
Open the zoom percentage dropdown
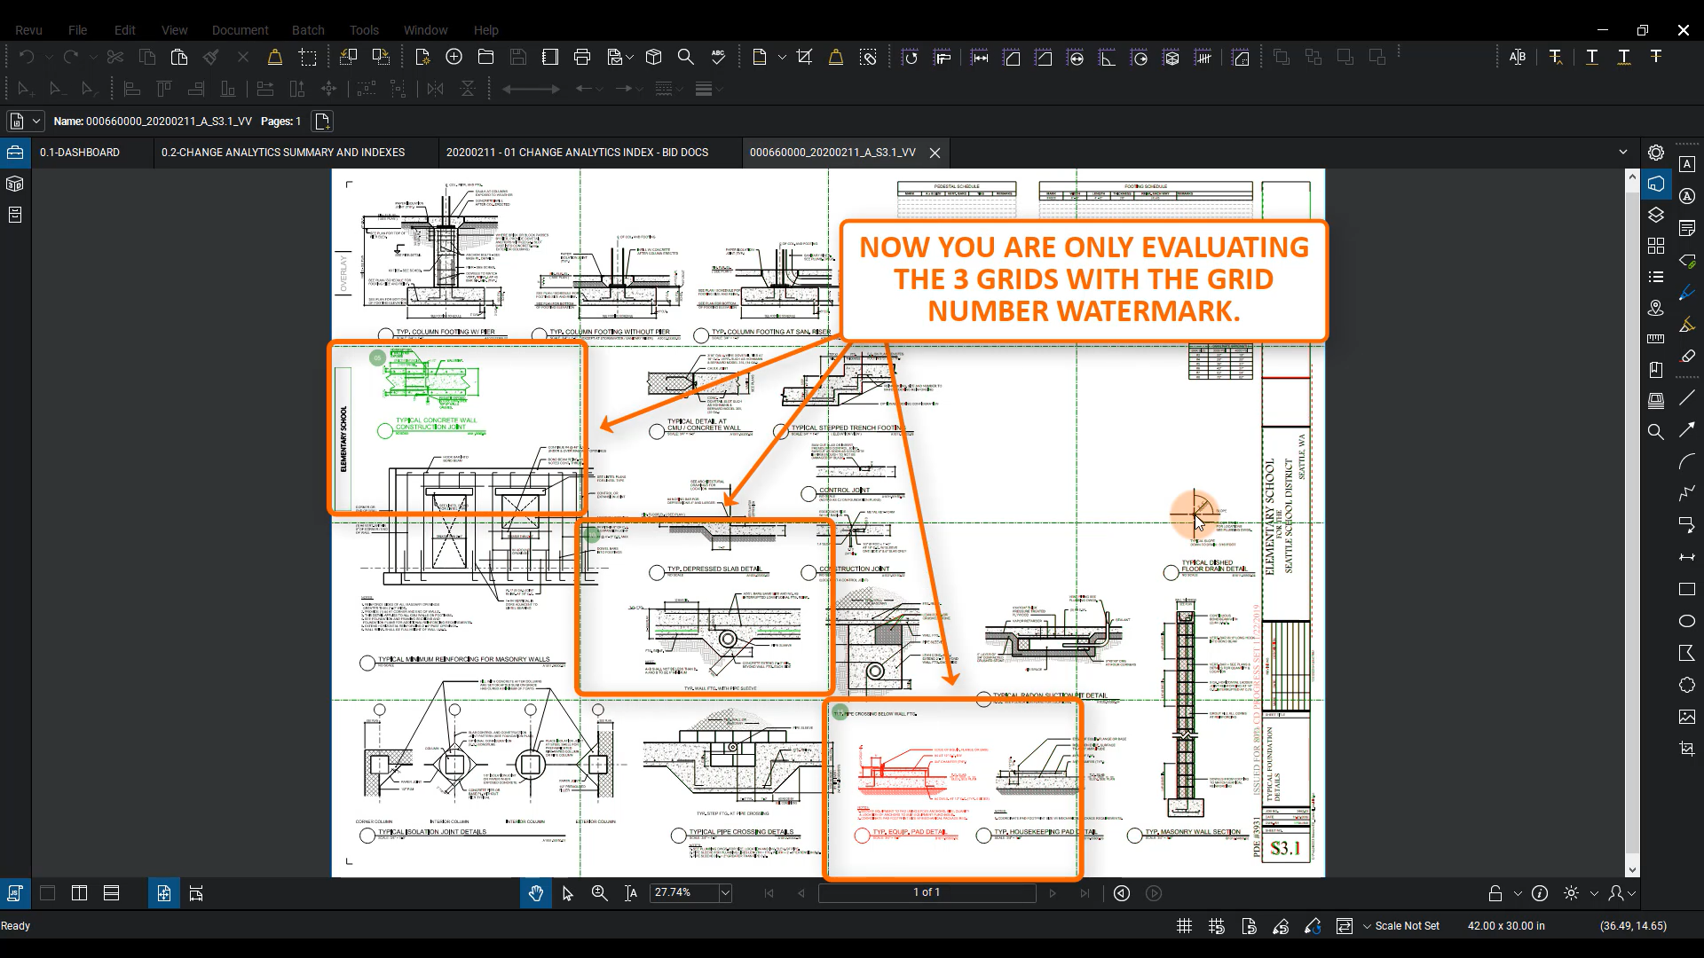pyautogui.click(x=725, y=893)
